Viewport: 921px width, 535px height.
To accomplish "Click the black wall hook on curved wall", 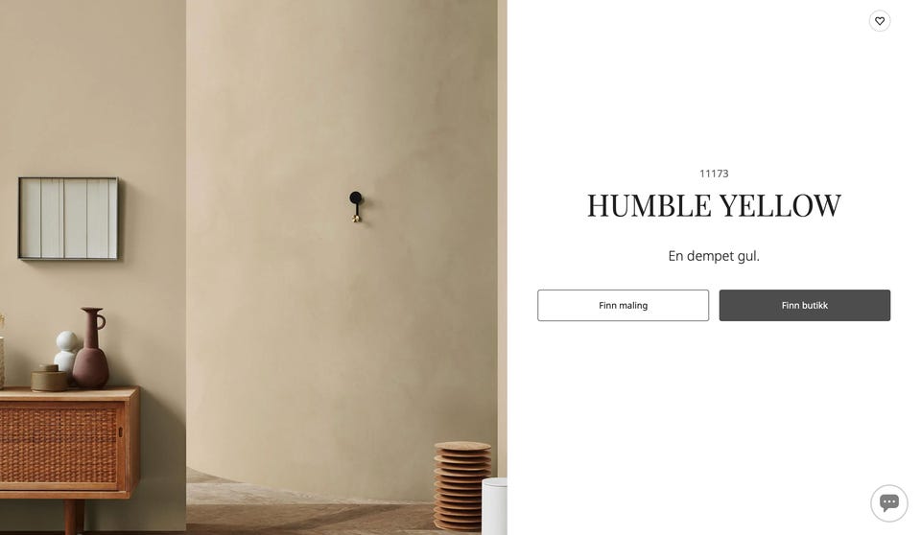I will (356, 207).
